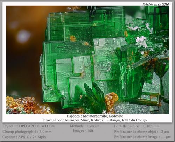This screenshot has width=175, height=142.
Task: Click the mineral crystal photograph
Action: tap(87, 60)
